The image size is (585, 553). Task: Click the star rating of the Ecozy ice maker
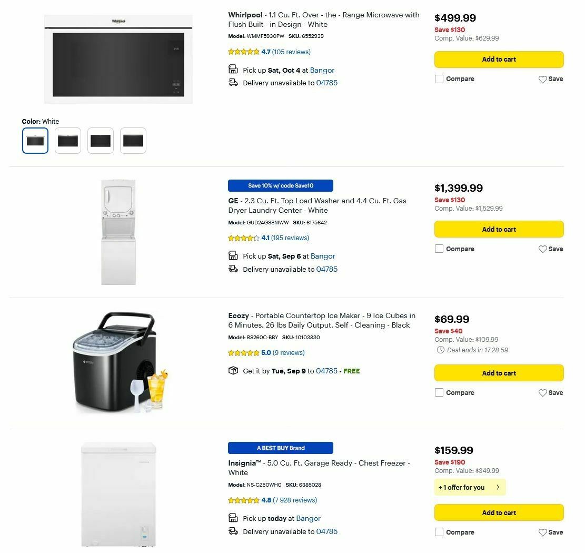point(244,353)
